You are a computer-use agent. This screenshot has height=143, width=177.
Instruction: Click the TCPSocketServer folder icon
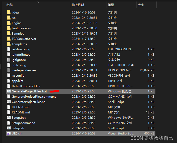[9, 39]
